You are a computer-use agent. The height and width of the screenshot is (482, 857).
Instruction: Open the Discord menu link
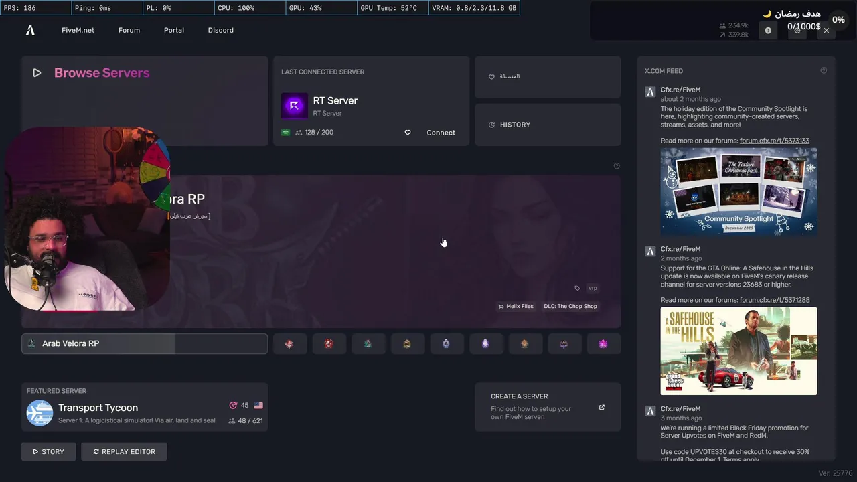click(221, 30)
